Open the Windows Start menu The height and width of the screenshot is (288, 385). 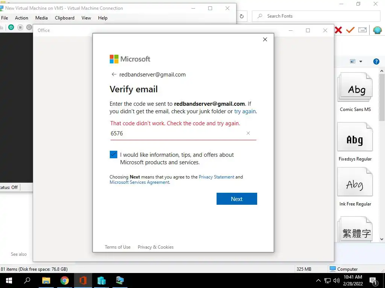(x=9, y=280)
